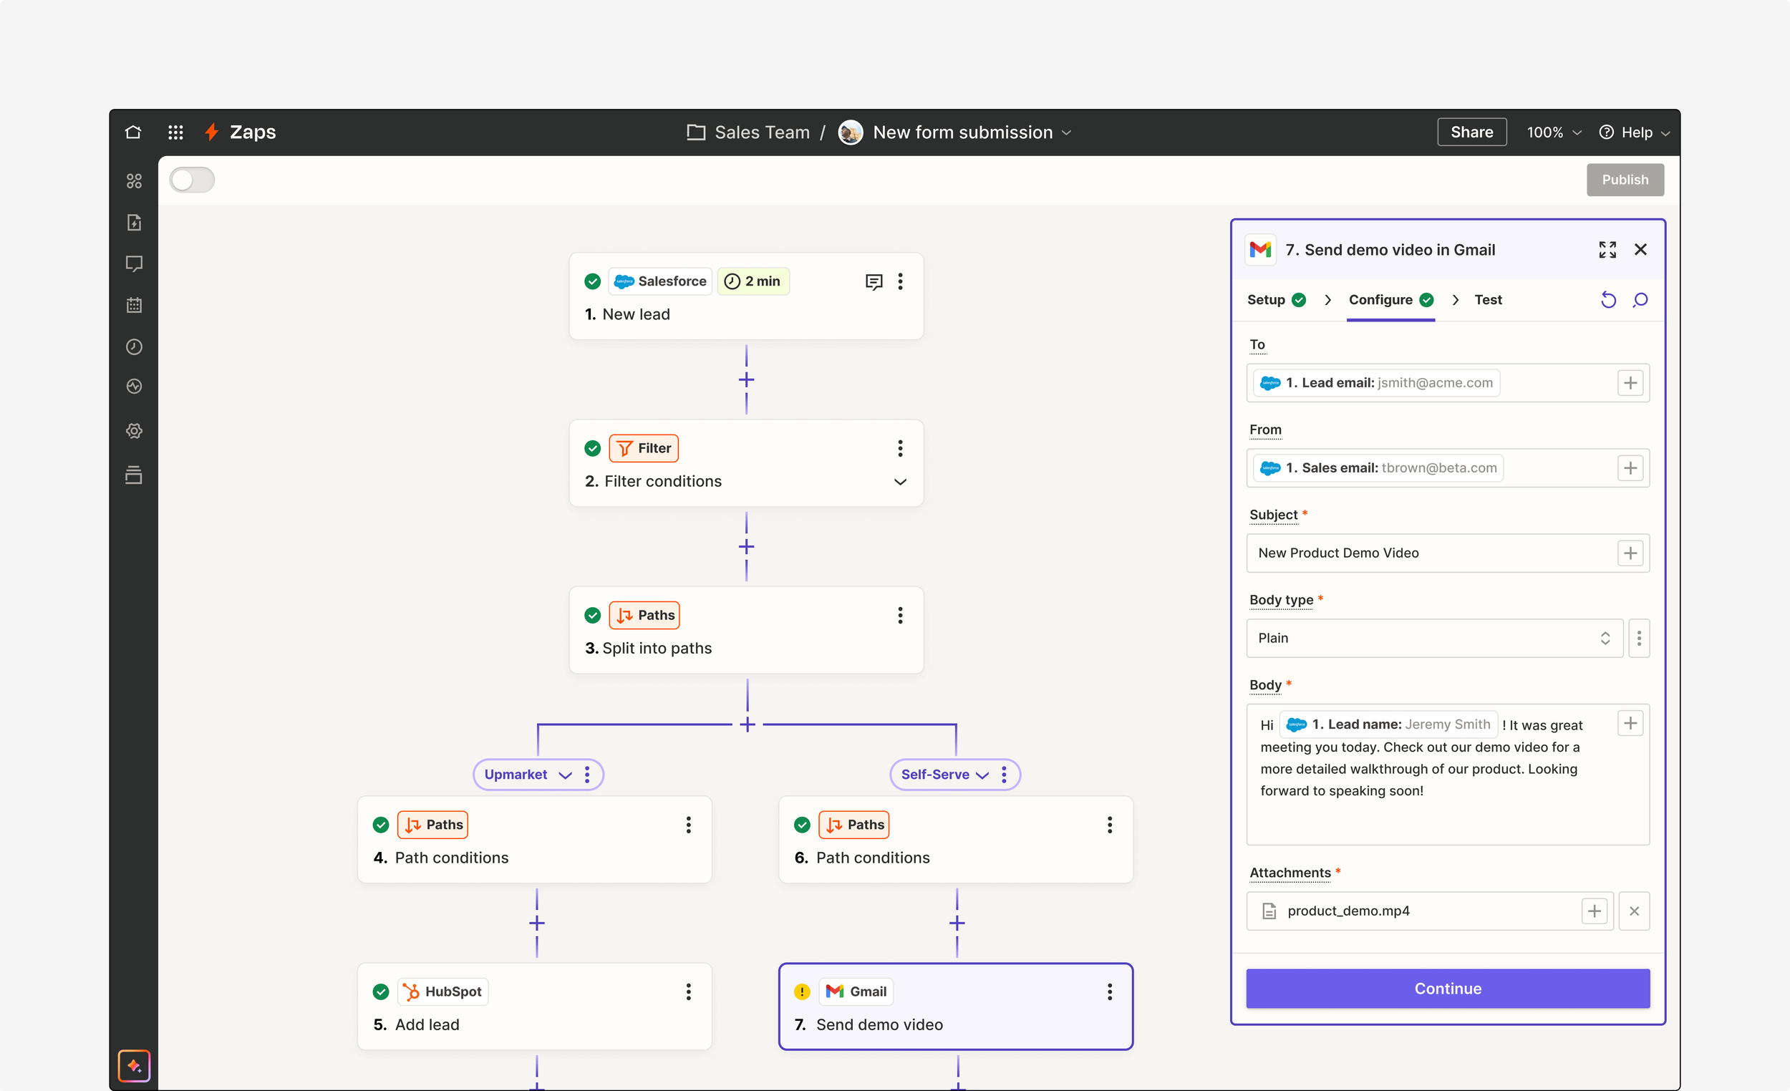Open the history clock icon in sidebar
The image size is (1790, 1091).
point(134,346)
